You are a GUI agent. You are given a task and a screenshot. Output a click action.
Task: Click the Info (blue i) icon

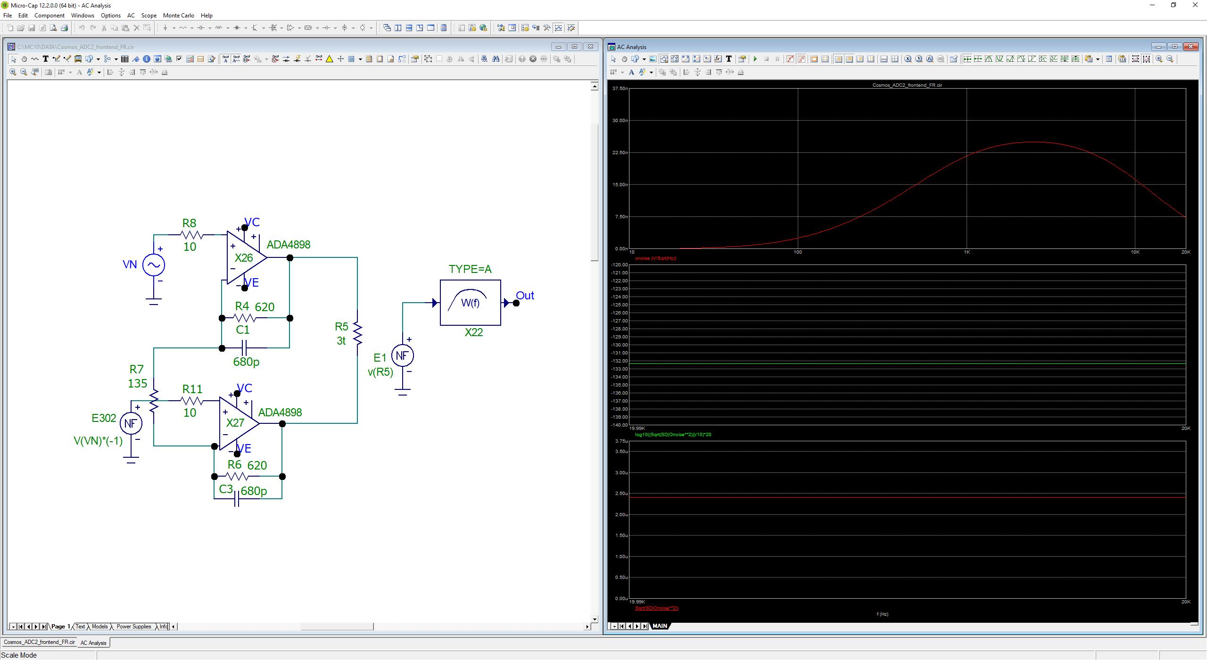click(146, 59)
